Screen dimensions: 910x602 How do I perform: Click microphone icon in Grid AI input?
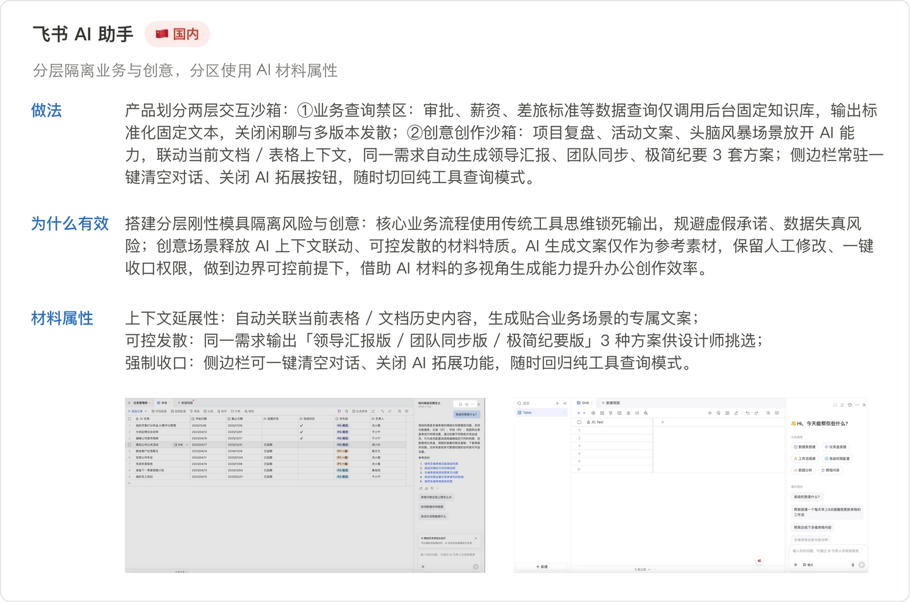click(852, 565)
